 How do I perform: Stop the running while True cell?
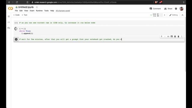click(x=16, y=29)
